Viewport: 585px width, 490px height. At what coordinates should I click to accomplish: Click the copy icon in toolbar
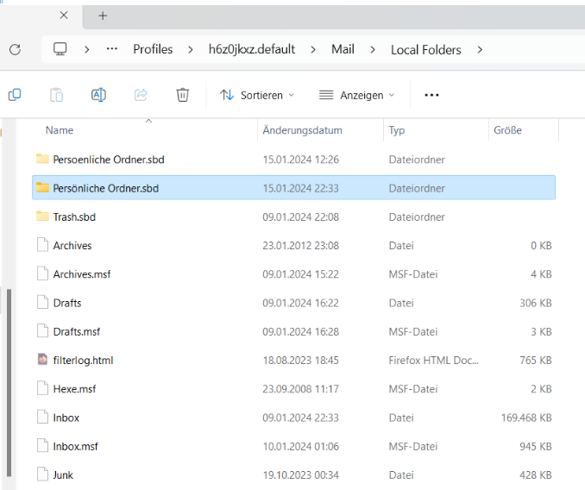tap(15, 95)
